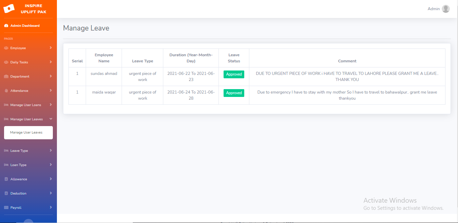The image size is (458, 223).
Task: Expand the Deduction menu arrow
Action: tap(50, 193)
